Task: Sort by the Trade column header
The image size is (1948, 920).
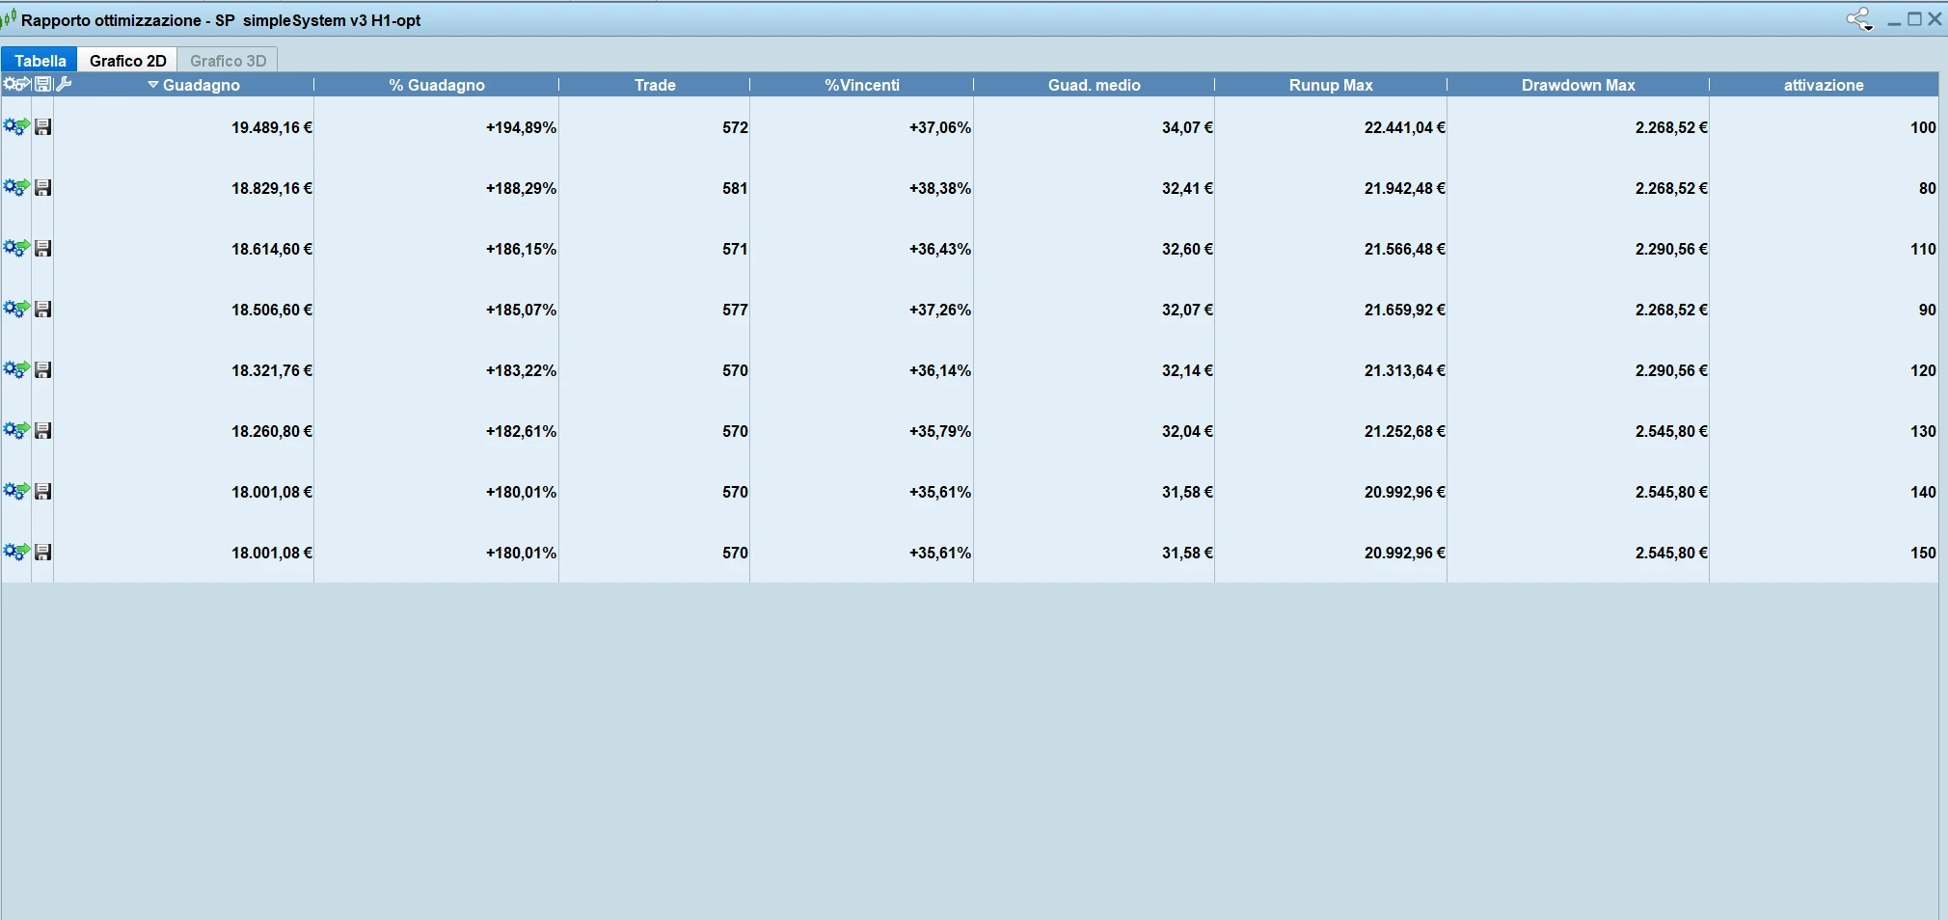Action: click(655, 85)
